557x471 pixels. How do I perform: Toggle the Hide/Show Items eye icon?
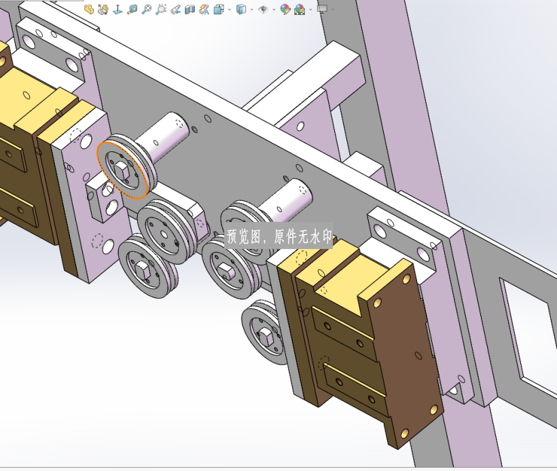(x=264, y=10)
